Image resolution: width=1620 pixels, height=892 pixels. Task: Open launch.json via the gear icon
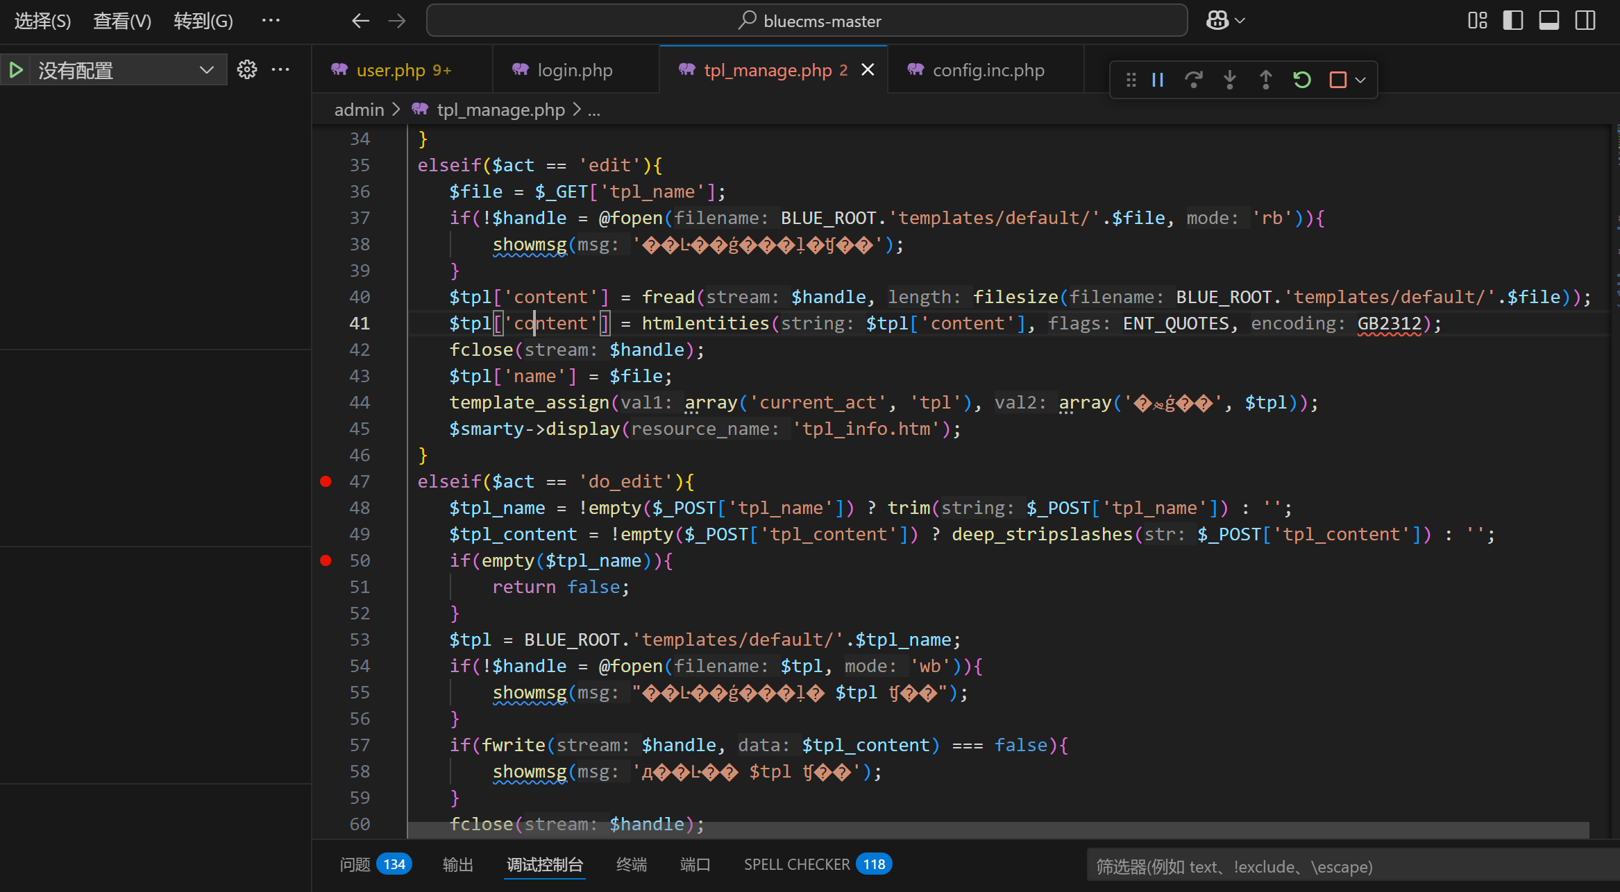pos(247,69)
